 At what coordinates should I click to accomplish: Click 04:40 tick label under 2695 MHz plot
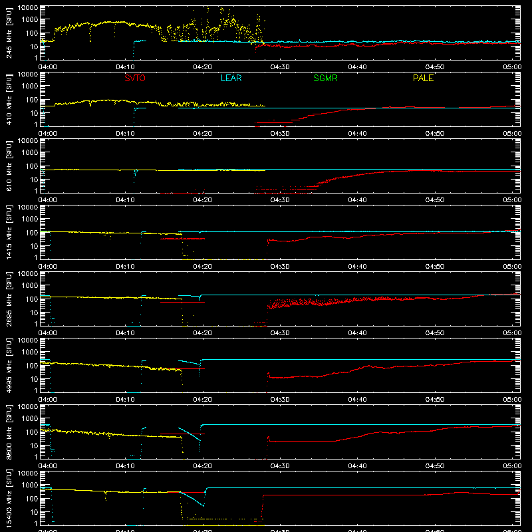(x=357, y=333)
